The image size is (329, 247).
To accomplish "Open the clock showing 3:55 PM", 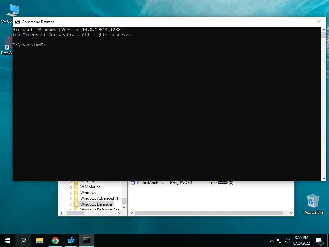I will pos(301,241).
